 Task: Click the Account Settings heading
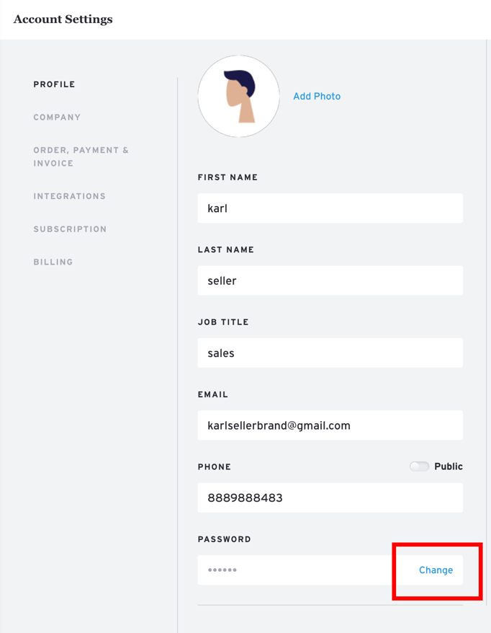click(63, 19)
